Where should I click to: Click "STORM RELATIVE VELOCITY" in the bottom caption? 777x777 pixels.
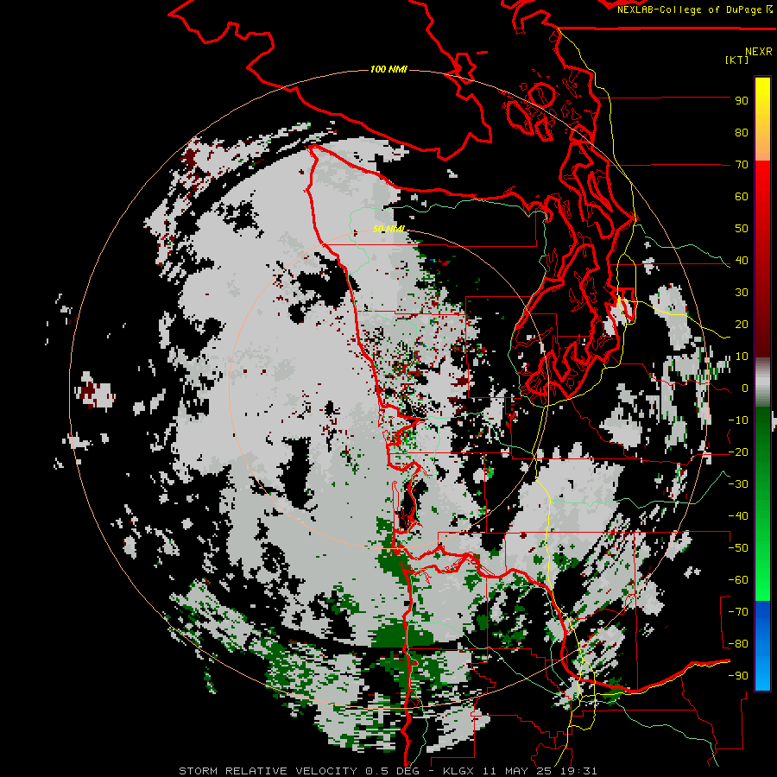pyautogui.click(x=268, y=771)
